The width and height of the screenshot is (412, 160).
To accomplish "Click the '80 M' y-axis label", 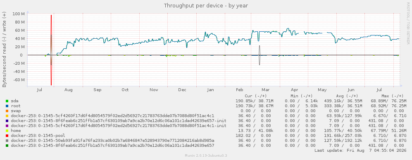I will (19, 22).
